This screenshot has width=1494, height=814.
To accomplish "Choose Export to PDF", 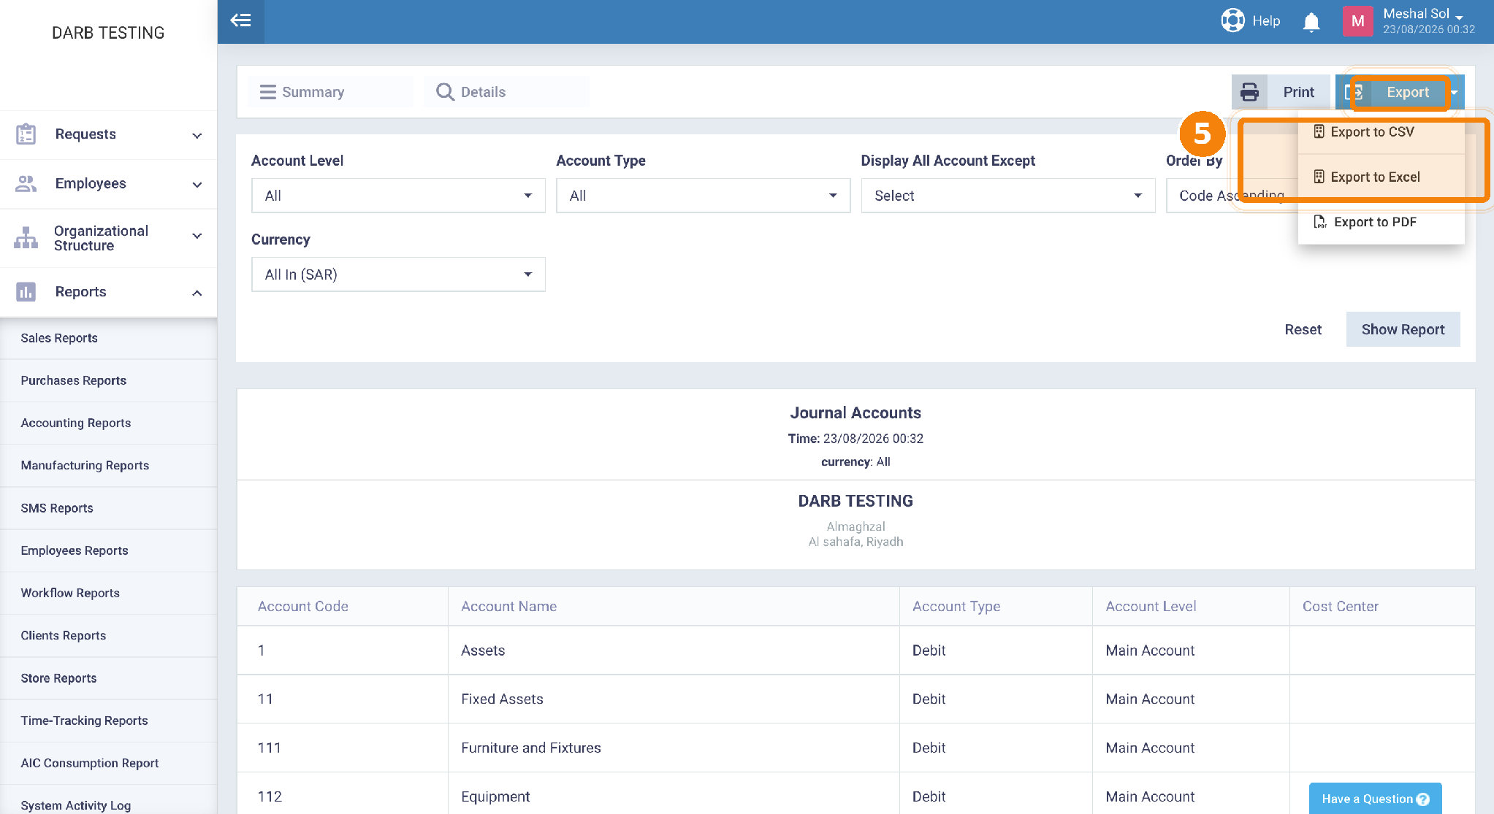I will [1381, 222].
